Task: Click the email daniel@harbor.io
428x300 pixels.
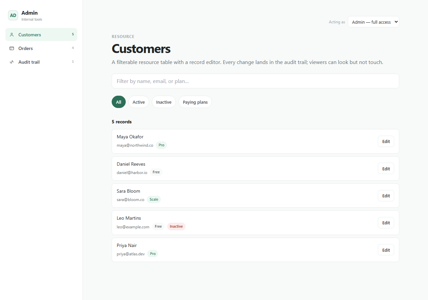Action: [132, 173]
